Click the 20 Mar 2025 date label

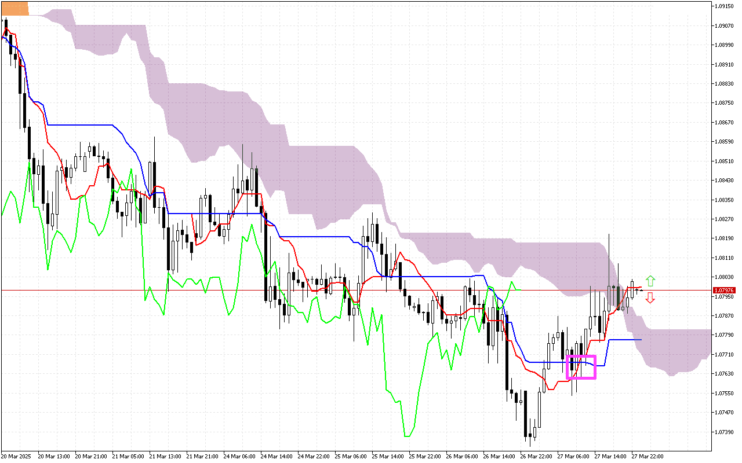[x=16, y=457]
